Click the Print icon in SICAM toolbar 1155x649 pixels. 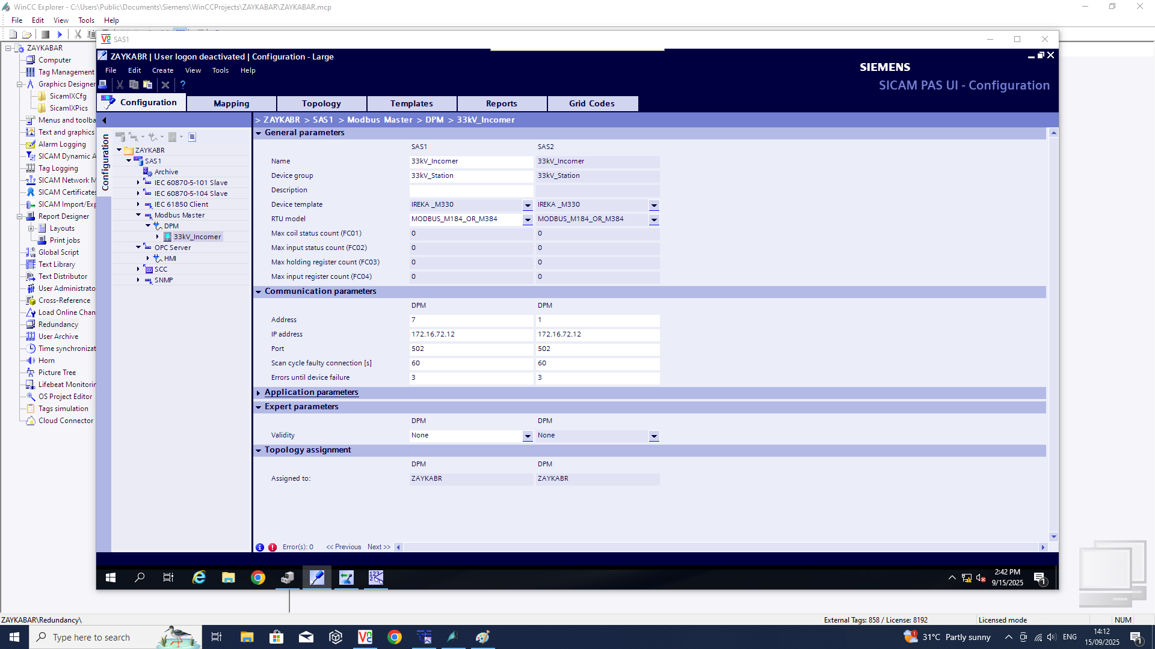click(103, 84)
